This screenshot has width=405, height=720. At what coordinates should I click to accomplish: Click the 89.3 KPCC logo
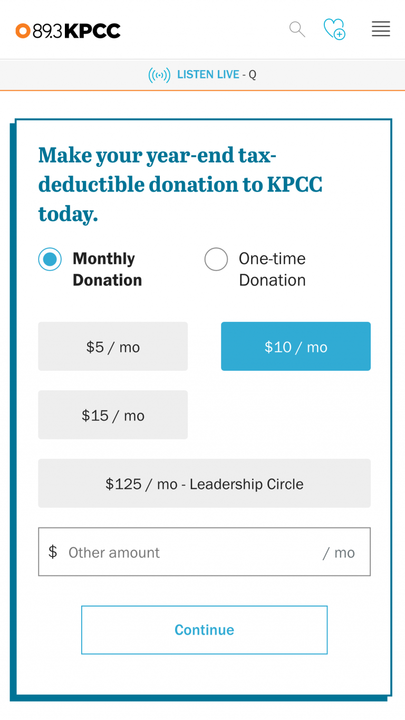[x=68, y=31]
